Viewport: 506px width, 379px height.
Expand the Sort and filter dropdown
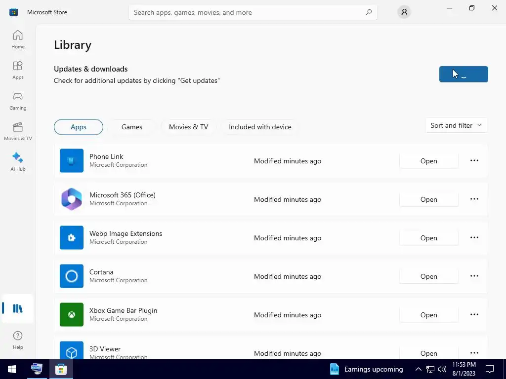[456, 125]
